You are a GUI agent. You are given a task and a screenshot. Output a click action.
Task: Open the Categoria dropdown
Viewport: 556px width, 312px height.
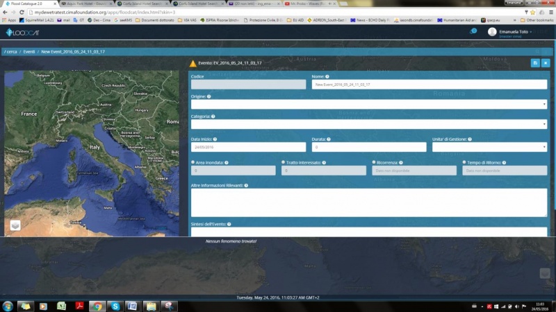pyautogui.click(x=369, y=124)
